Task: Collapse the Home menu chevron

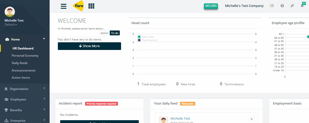Action: pyautogui.click(x=44, y=39)
